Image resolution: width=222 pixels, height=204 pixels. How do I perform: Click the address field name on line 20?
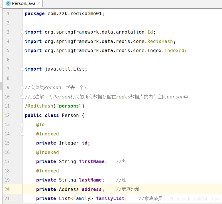[91, 189]
